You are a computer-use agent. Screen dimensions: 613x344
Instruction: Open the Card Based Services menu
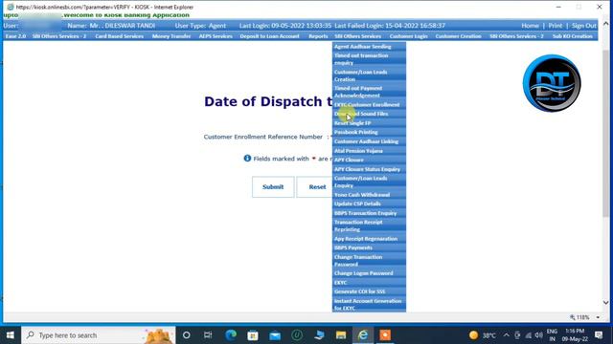(119, 36)
